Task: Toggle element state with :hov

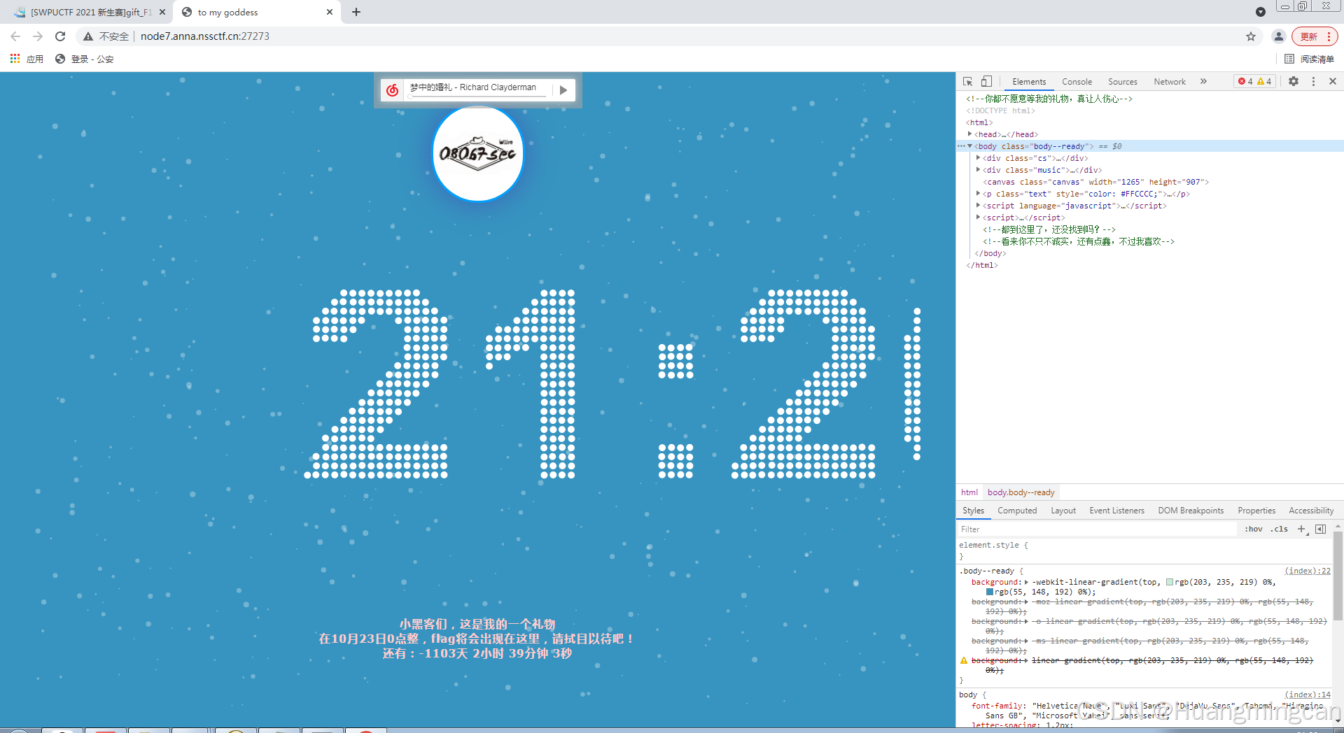Action: click(1253, 529)
